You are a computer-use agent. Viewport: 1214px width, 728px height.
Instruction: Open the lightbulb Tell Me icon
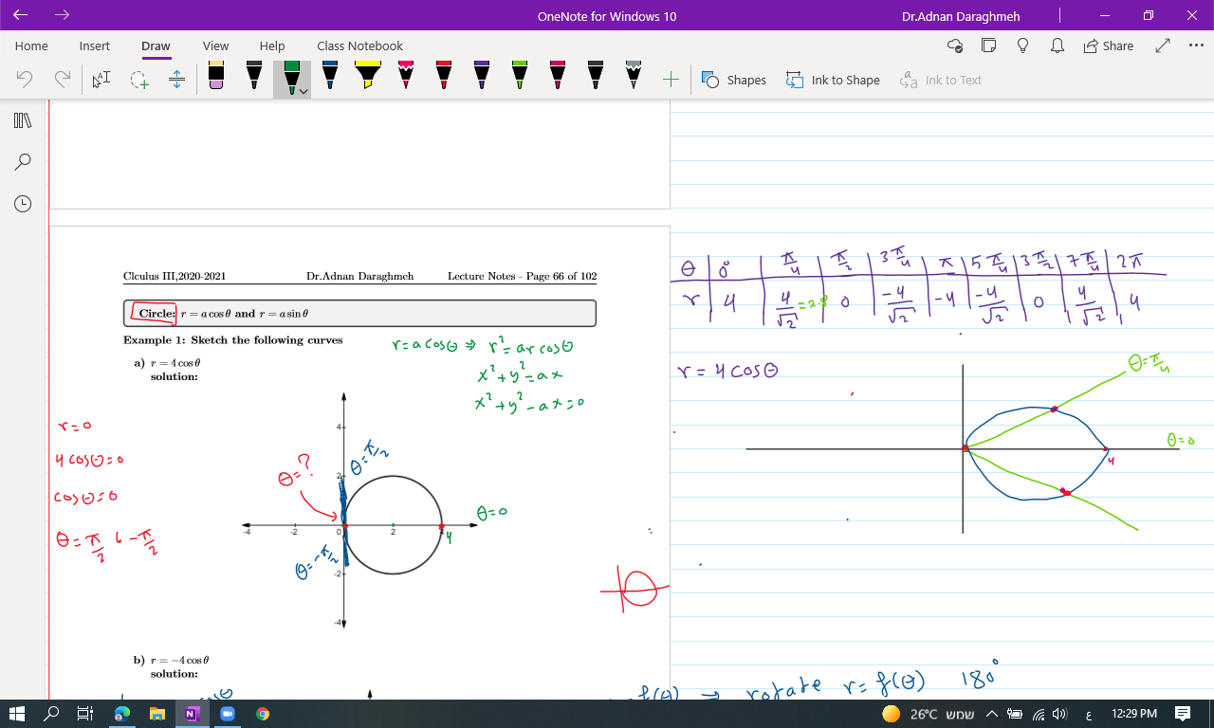pyautogui.click(x=1022, y=45)
